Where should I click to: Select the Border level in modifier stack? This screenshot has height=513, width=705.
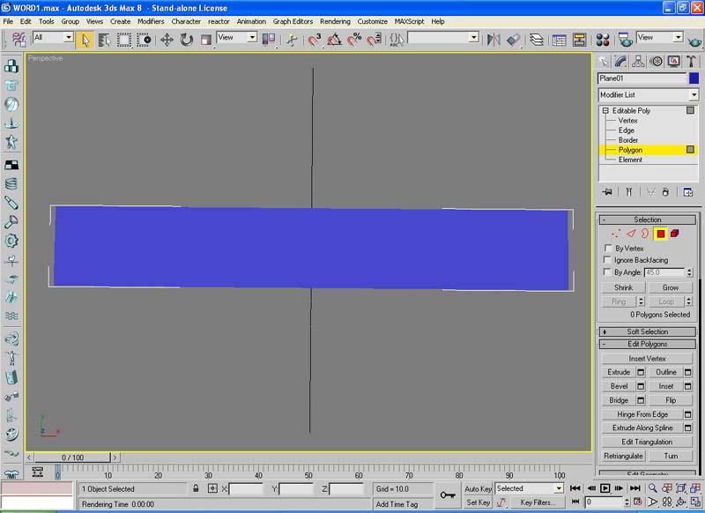tap(628, 140)
